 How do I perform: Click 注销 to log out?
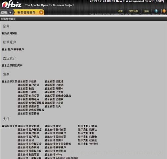coord(146,11)
